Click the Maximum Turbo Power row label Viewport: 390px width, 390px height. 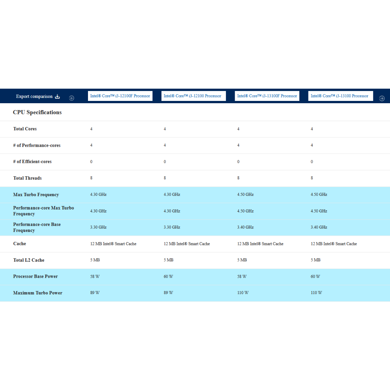pos(38,293)
